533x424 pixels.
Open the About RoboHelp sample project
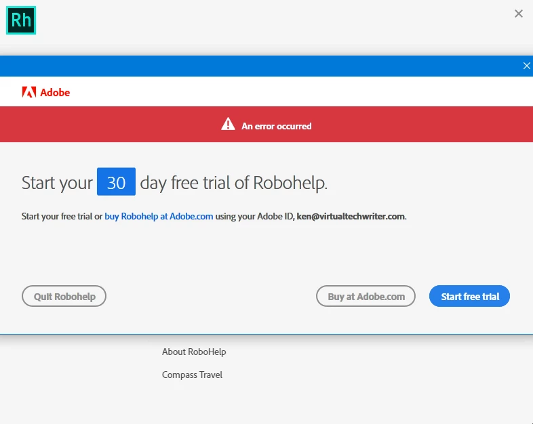coord(194,352)
